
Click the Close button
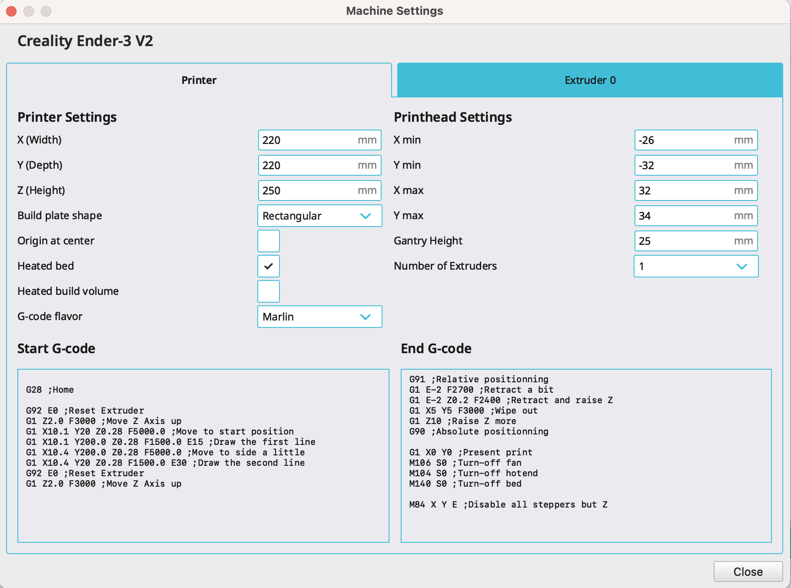pos(748,571)
